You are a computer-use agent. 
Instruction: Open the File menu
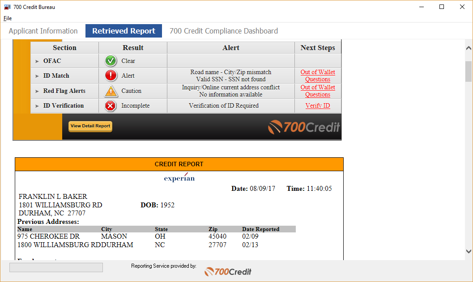(x=7, y=18)
